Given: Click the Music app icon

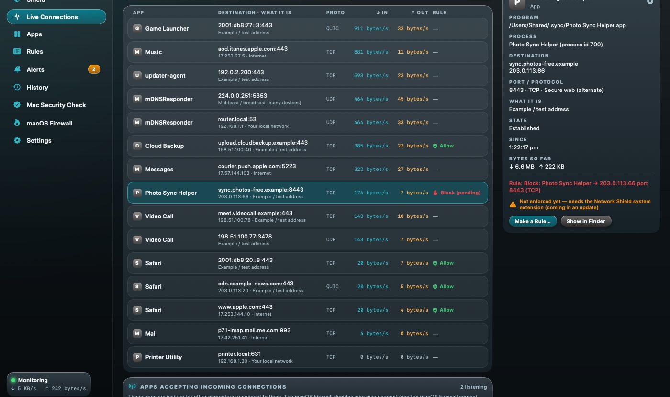Looking at the screenshot, I should [137, 52].
